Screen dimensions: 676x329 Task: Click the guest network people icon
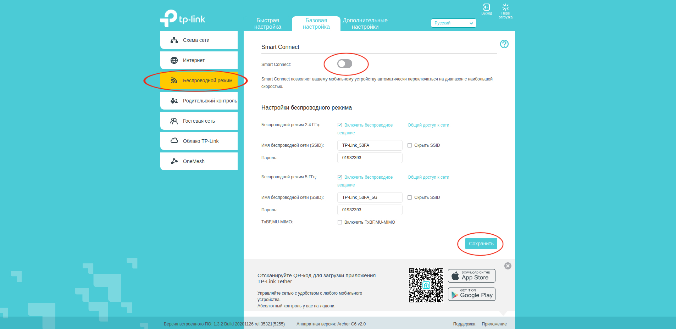click(x=174, y=121)
